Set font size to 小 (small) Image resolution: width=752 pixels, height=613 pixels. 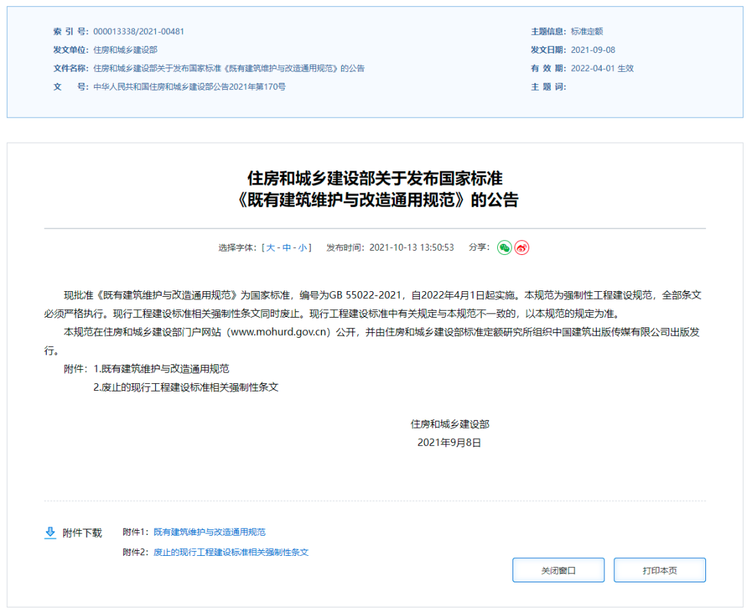(303, 247)
